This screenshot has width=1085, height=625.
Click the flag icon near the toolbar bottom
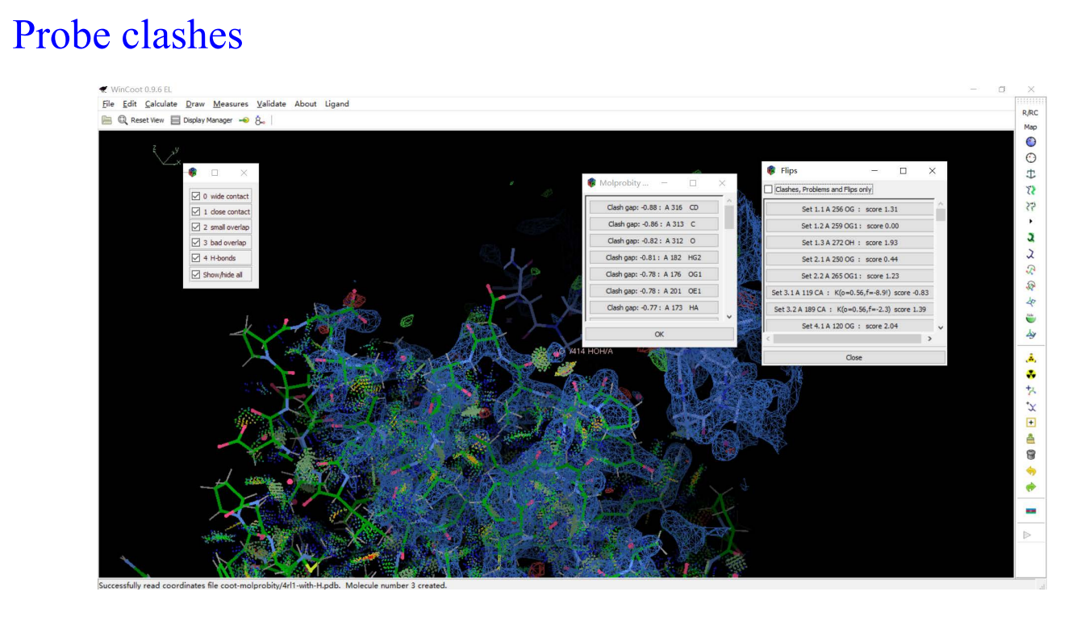click(x=1030, y=511)
